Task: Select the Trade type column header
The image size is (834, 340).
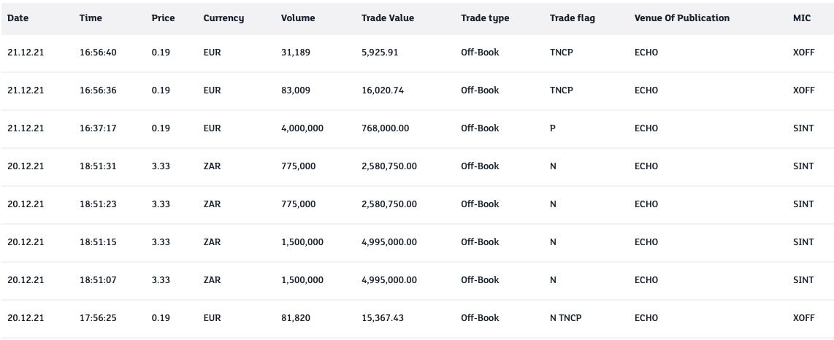Action: click(485, 18)
